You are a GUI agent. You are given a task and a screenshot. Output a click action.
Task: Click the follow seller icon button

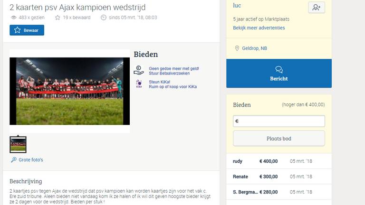(x=317, y=8)
